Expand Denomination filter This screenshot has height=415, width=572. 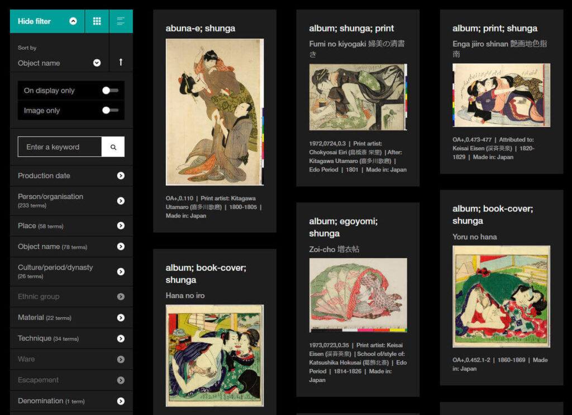tap(71, 401)
